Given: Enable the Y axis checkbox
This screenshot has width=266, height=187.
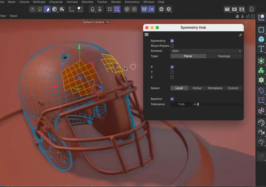Looking at the screenshot, I should pyautogui.click(x=172, y=72).
